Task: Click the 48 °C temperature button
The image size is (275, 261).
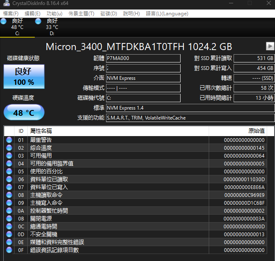Action: 24,112
